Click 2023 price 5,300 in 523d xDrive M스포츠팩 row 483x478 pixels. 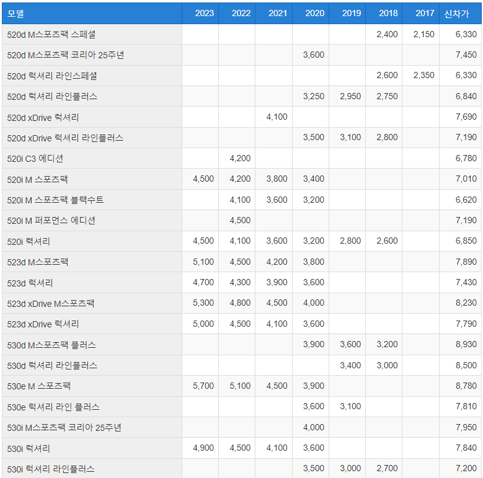click(203, 303)
